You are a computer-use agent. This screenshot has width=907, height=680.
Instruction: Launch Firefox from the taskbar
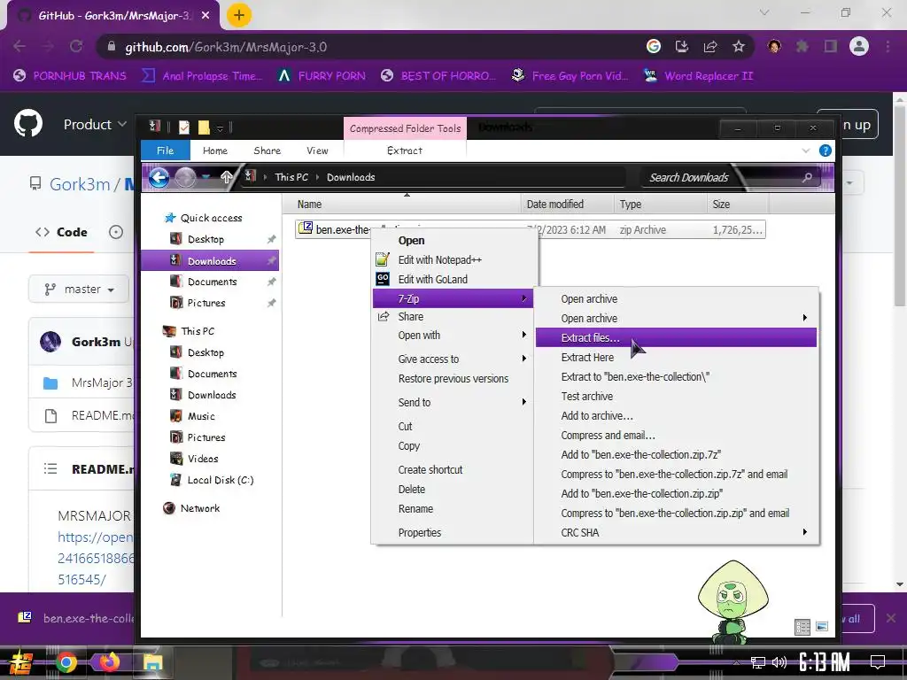(109, 662)
